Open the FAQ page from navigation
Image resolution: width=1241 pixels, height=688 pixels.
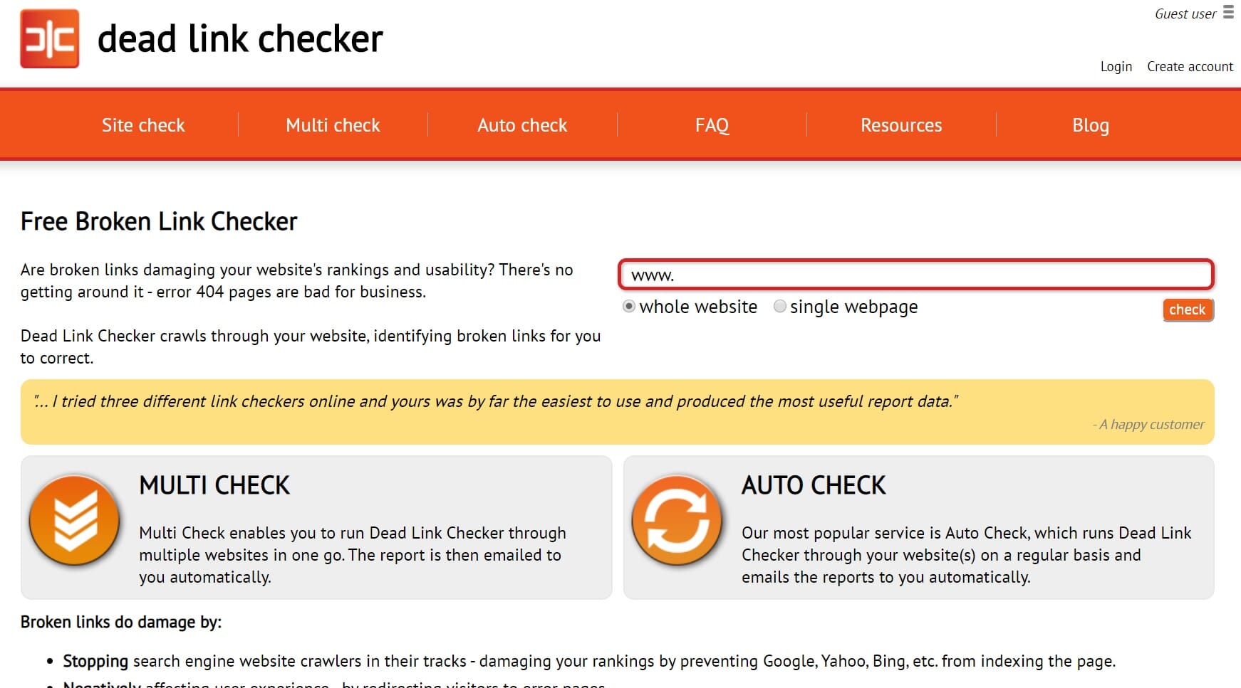click(x=712, y=125)
